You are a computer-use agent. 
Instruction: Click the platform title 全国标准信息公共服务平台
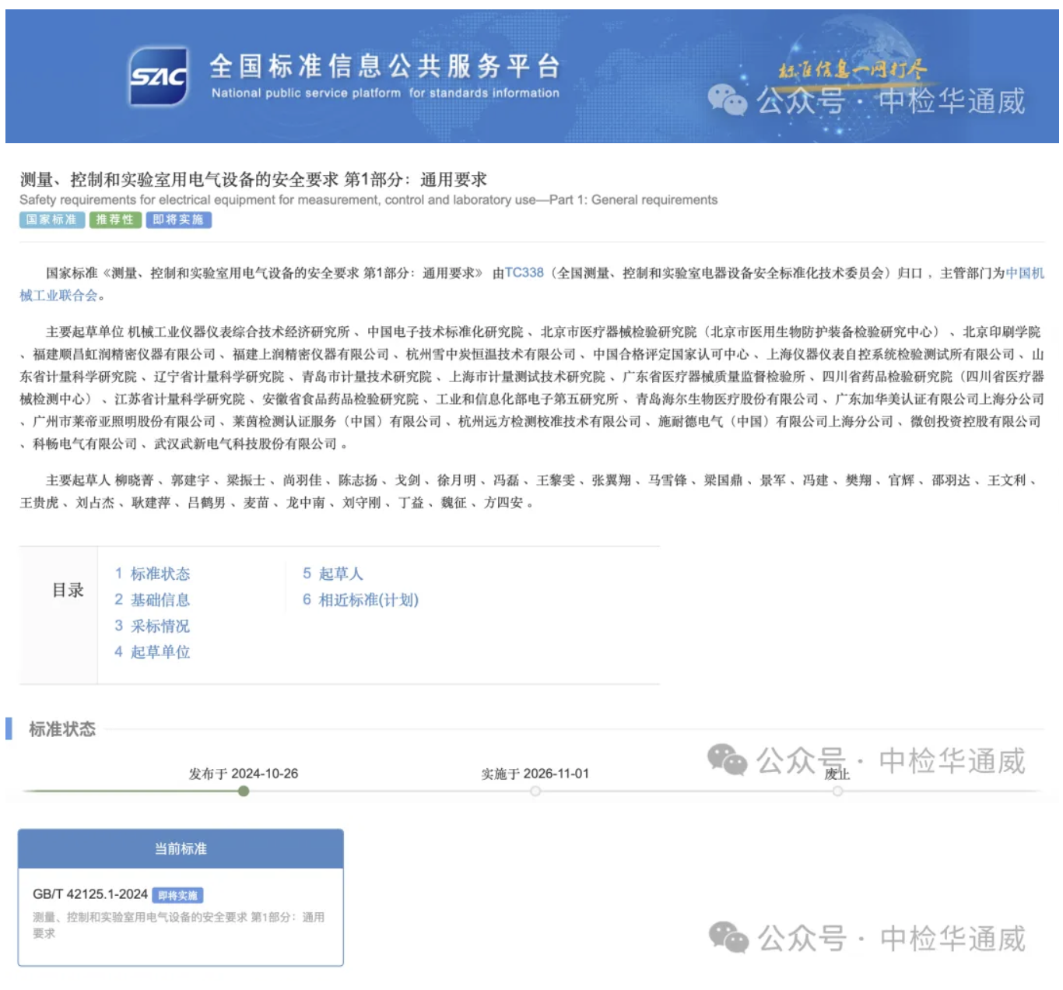pos(384,67)
